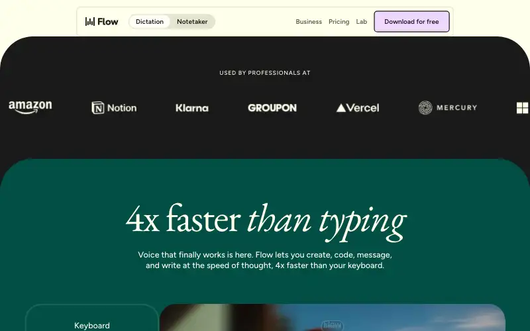Image resolution: width=530 pixels, height=331 pixels.
Task: Click the Klarna logo
Action: click(x=192, y=108)
